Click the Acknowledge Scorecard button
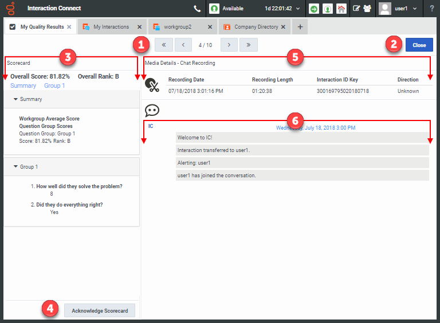Viewport: 440px width, 323px height. 100,310
